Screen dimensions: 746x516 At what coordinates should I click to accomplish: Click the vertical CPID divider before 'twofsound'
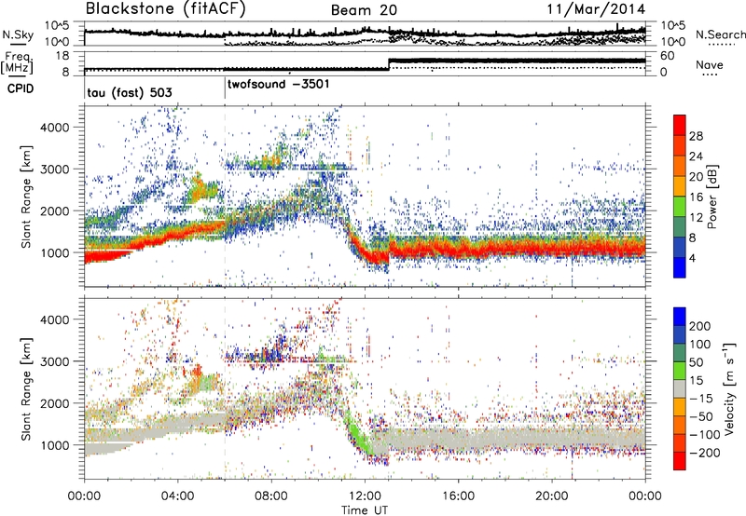[x=225, y=88]
